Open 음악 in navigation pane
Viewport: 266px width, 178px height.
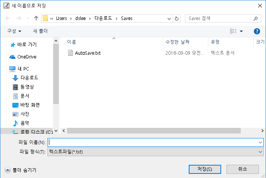pos(25,123)
